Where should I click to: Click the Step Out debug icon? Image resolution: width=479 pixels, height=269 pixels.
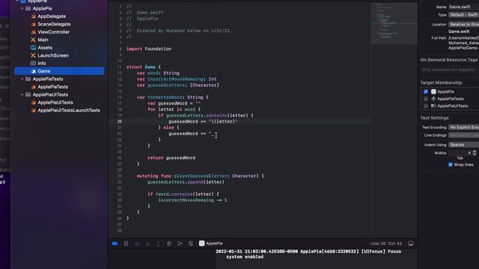(158, 244)
